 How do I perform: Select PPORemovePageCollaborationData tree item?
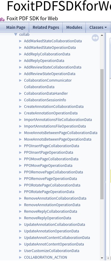click(x=53, y=172)
